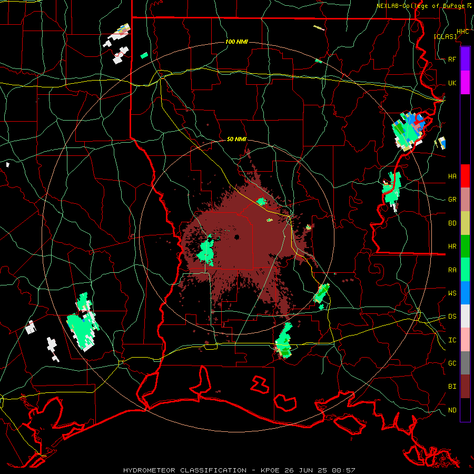Image resolution: width=474 pixels, height=474 pixels.
Task: Select the gray GC ground clutter swatch
Action: click(465, 363)
